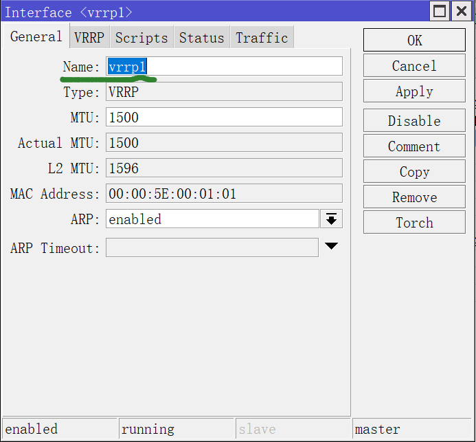Apply the interface settings
Viewport: 476px width, 442px height.
(414, 92)
